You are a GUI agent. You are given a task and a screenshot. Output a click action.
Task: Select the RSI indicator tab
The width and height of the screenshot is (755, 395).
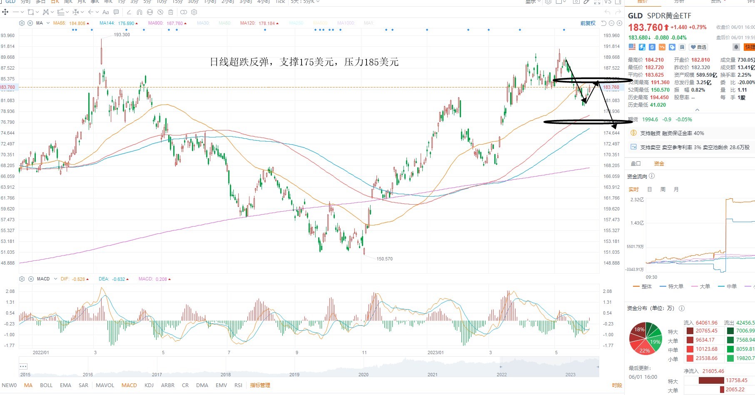238,385
